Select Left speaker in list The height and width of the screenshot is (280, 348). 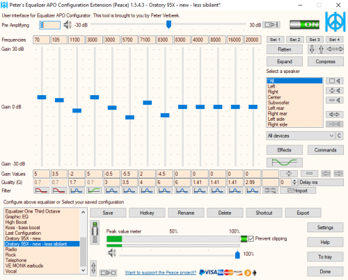(294, 86)
